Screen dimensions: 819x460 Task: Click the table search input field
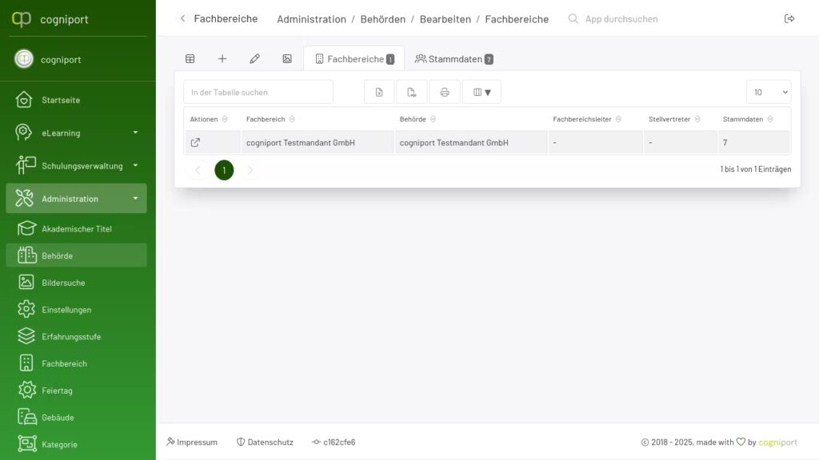pyautogui.click(x=258, y=93)
